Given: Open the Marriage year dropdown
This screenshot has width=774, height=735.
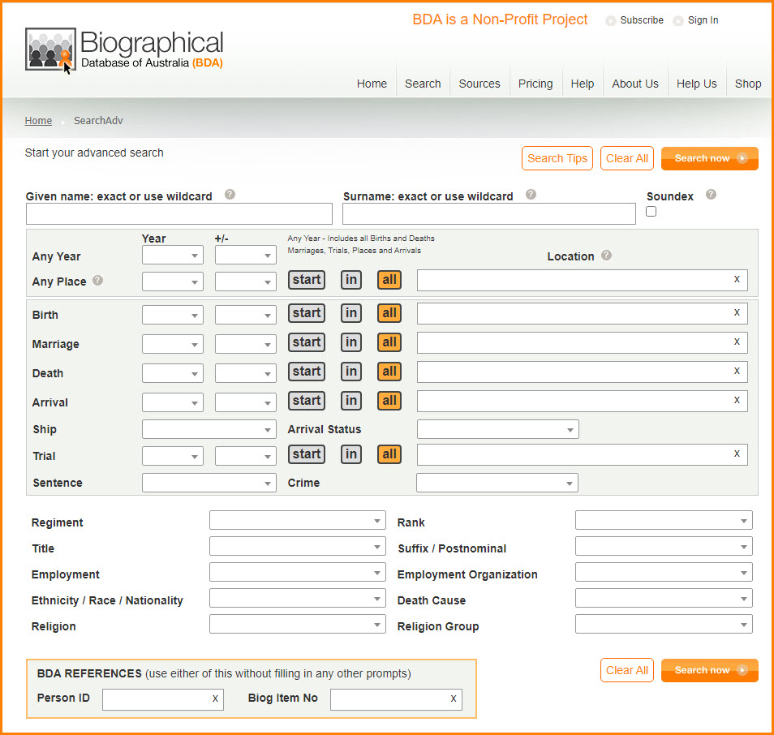Looking at the screenshot, I should click(172, 344).
